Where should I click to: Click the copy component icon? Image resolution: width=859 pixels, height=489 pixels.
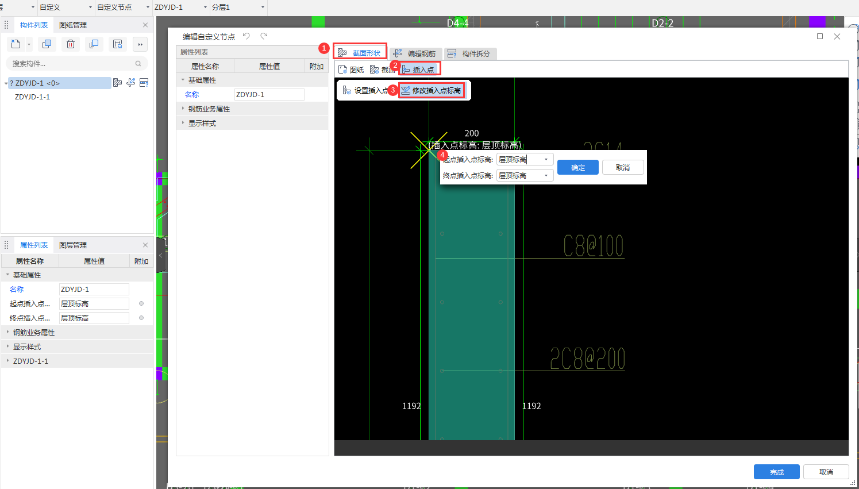[x=47, y=44]
